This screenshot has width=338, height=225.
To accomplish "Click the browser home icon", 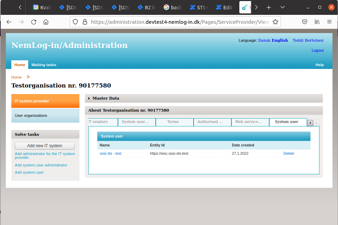I will pyautogui.click(x=46, y=22).
